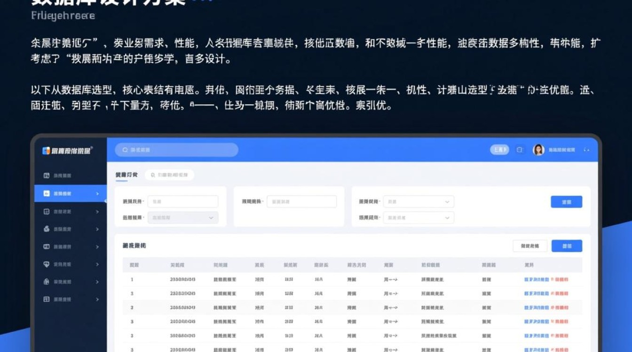This screenshot has width=632, height=352.
Task: Click the white outlined button above the table
Action: pos(530,246)
